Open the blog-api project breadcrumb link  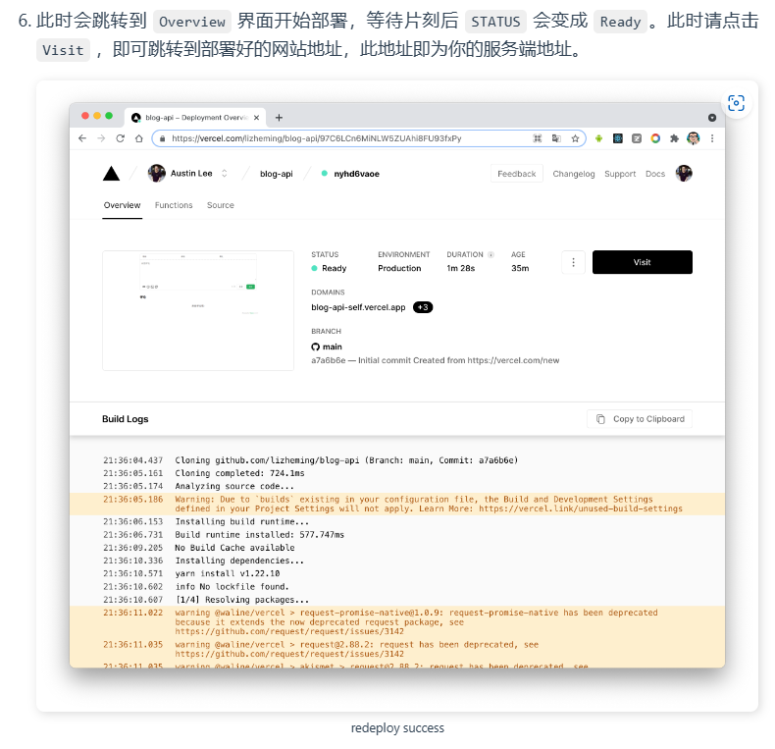tap(277, 174)
